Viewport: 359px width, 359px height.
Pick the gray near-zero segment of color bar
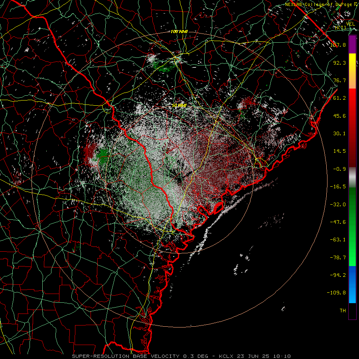[x=352, y=178]
